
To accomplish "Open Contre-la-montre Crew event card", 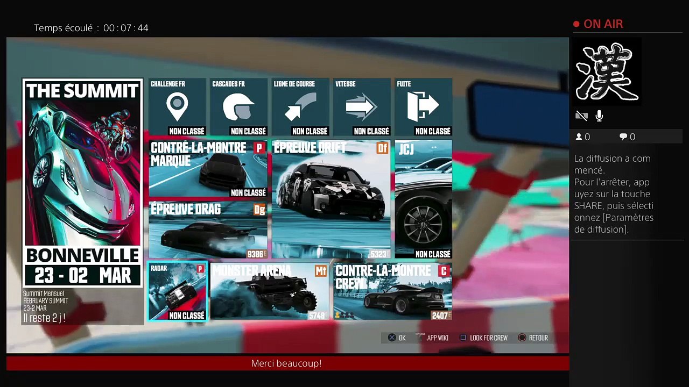I will [392, 292].
